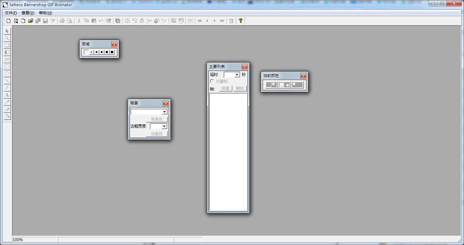
Task: Close the 画笔 panel
Action: point(114,44)
